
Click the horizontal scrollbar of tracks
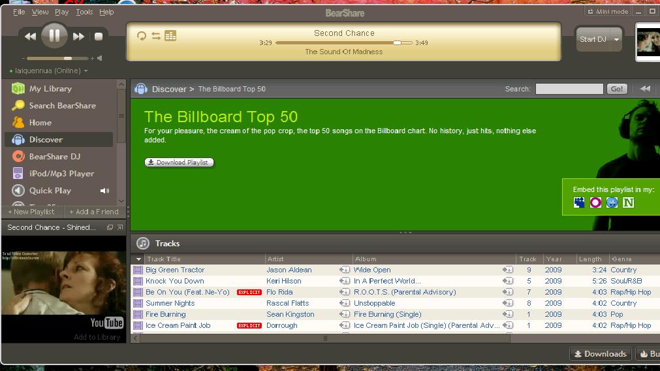coord(325,338)
